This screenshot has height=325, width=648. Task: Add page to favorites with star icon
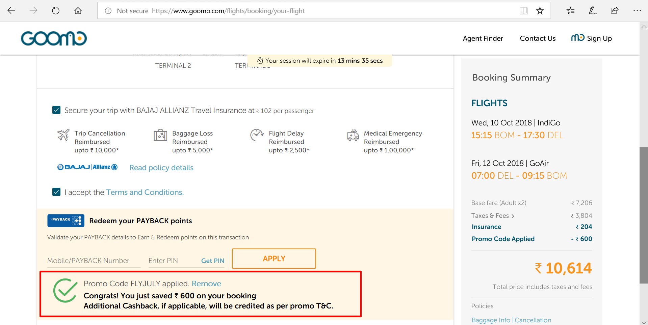click(x=540, y=11)
